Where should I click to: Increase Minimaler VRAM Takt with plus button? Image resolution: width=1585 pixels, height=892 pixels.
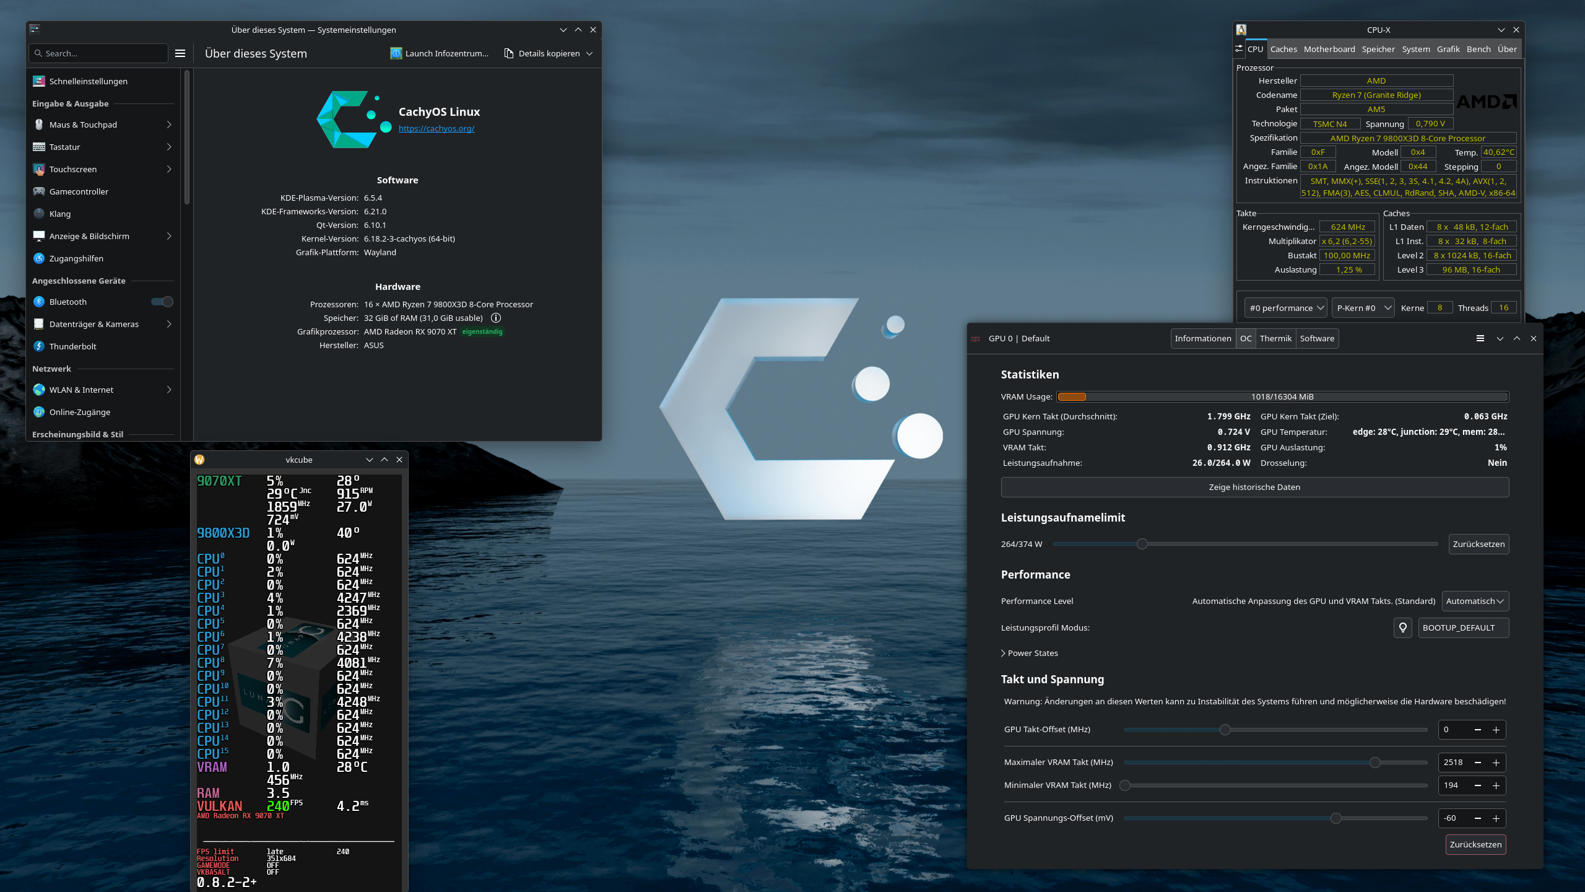click(x=1496, y=785)
